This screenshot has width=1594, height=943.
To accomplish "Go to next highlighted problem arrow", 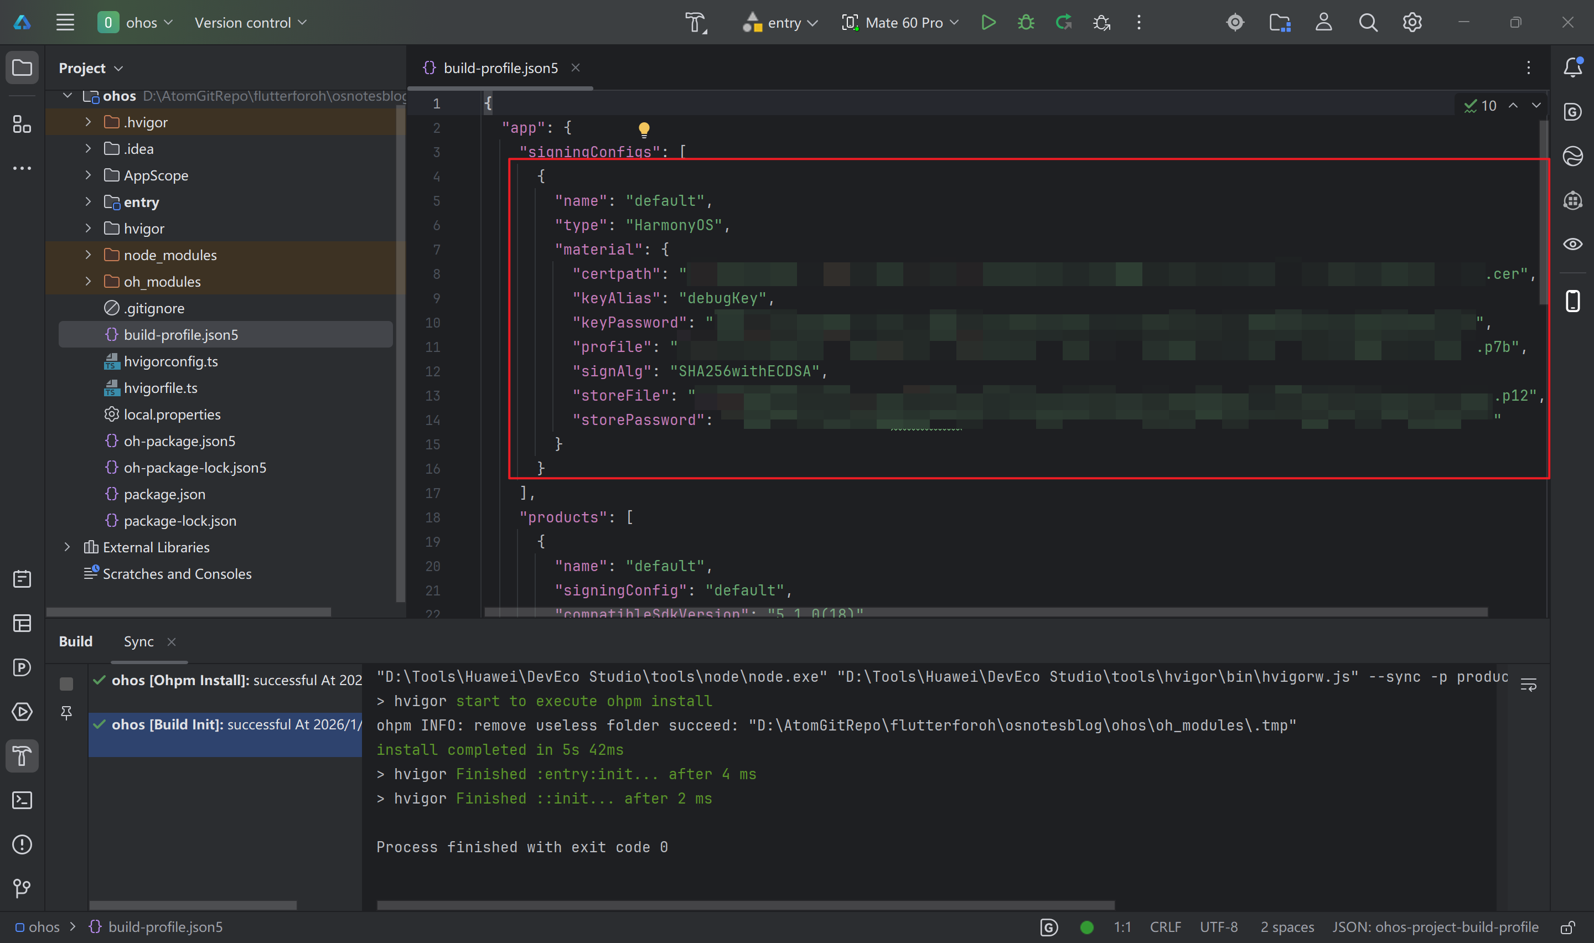I will (x=1535, y=106).
